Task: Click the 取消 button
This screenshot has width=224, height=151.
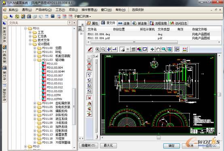Action: pos(190,146)
